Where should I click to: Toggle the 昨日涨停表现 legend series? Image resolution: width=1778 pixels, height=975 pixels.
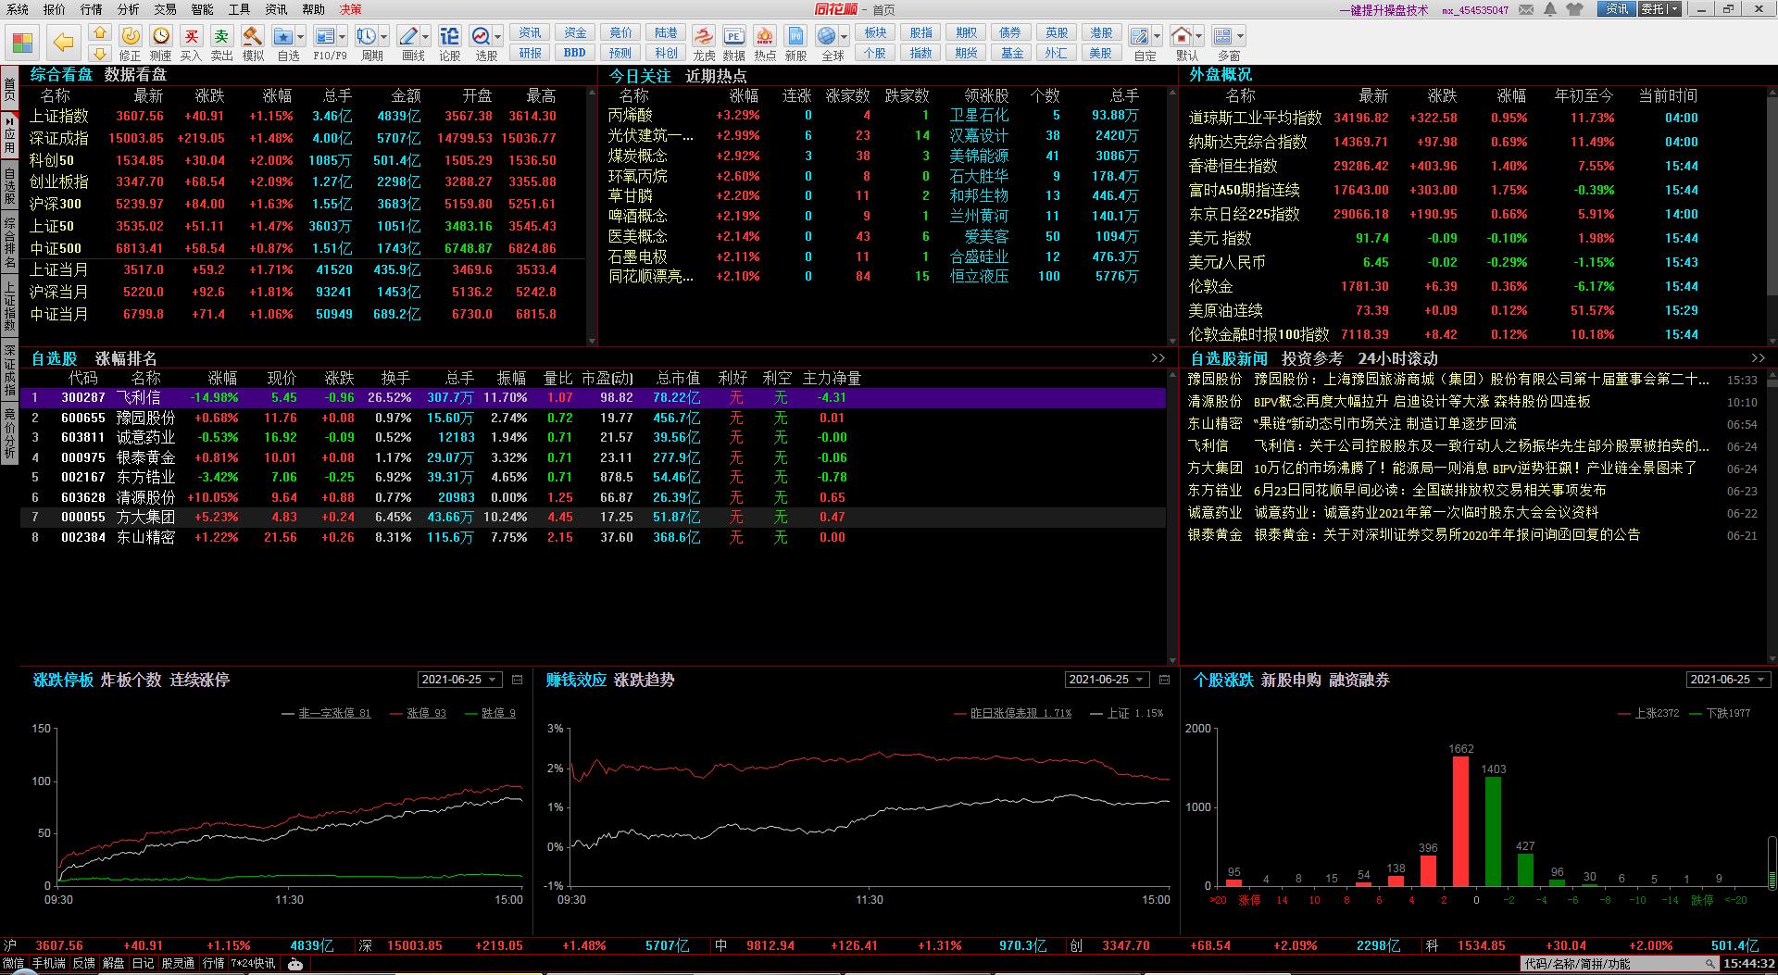(1020, 713)
